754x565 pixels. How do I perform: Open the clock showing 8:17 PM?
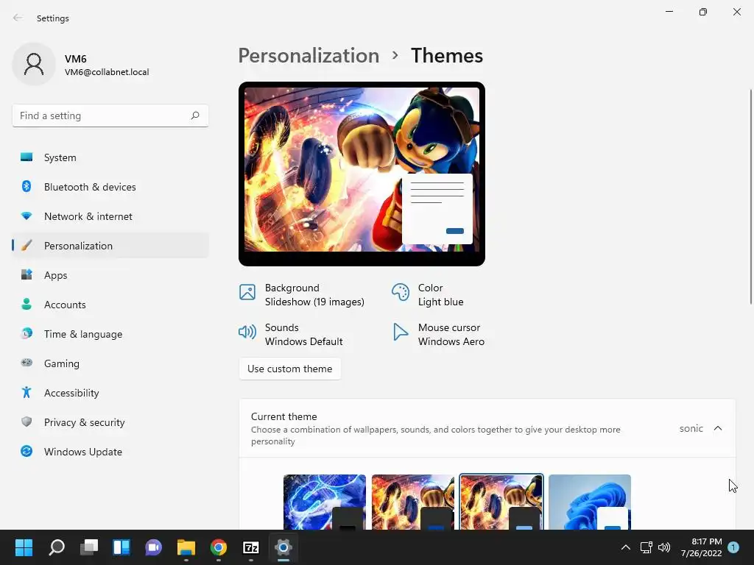point(701,547)
